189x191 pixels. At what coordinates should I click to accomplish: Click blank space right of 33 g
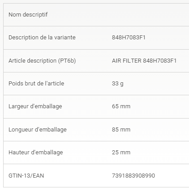(156, 84)
